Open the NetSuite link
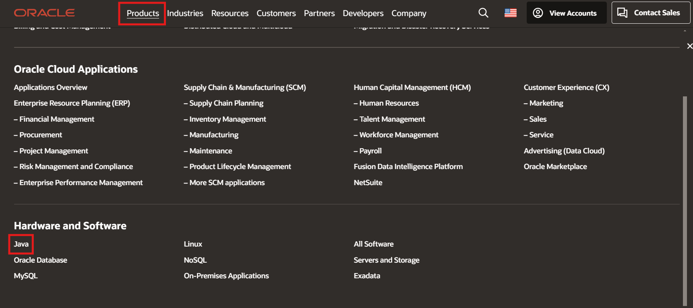Image resolution: width=693 pixels, height=308 pixels. pyautogui.click(x=368, y=183)
